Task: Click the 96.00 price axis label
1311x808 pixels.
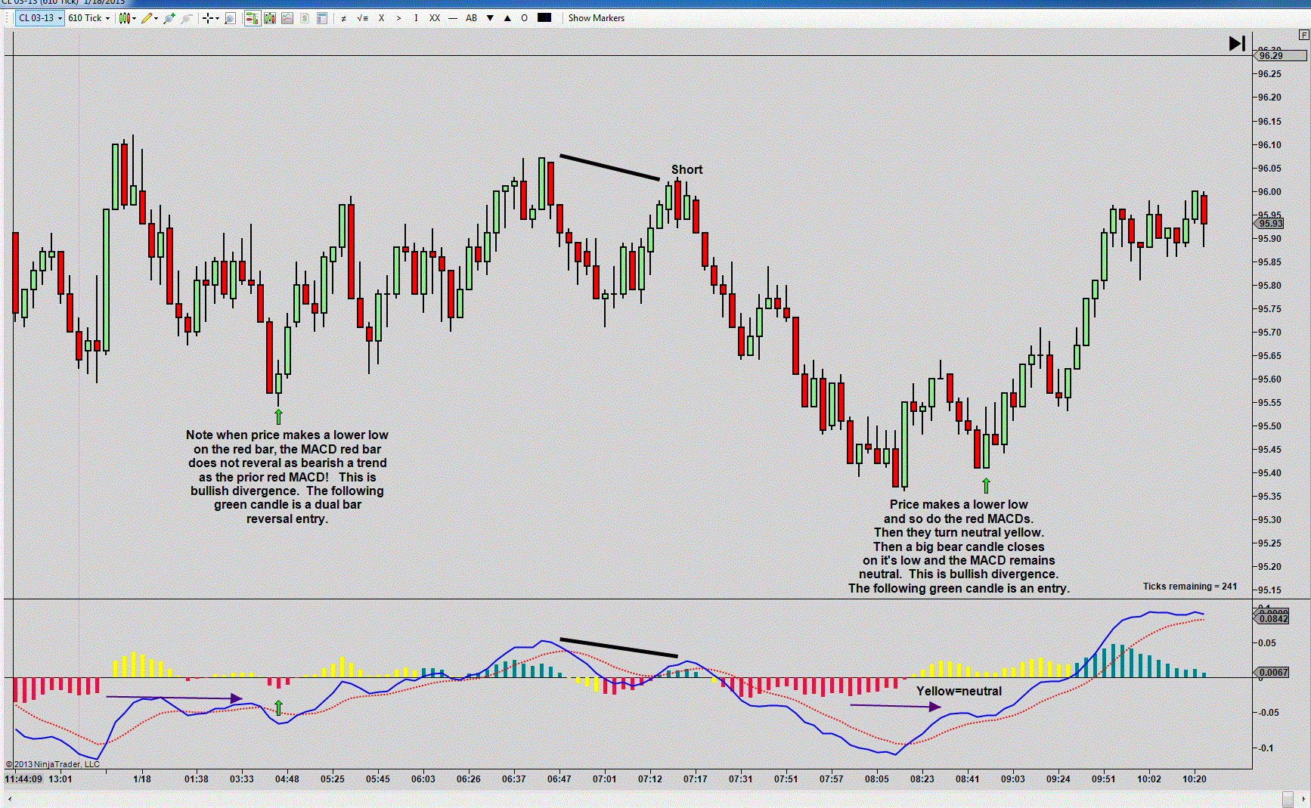Action: tap(1269, 192)
